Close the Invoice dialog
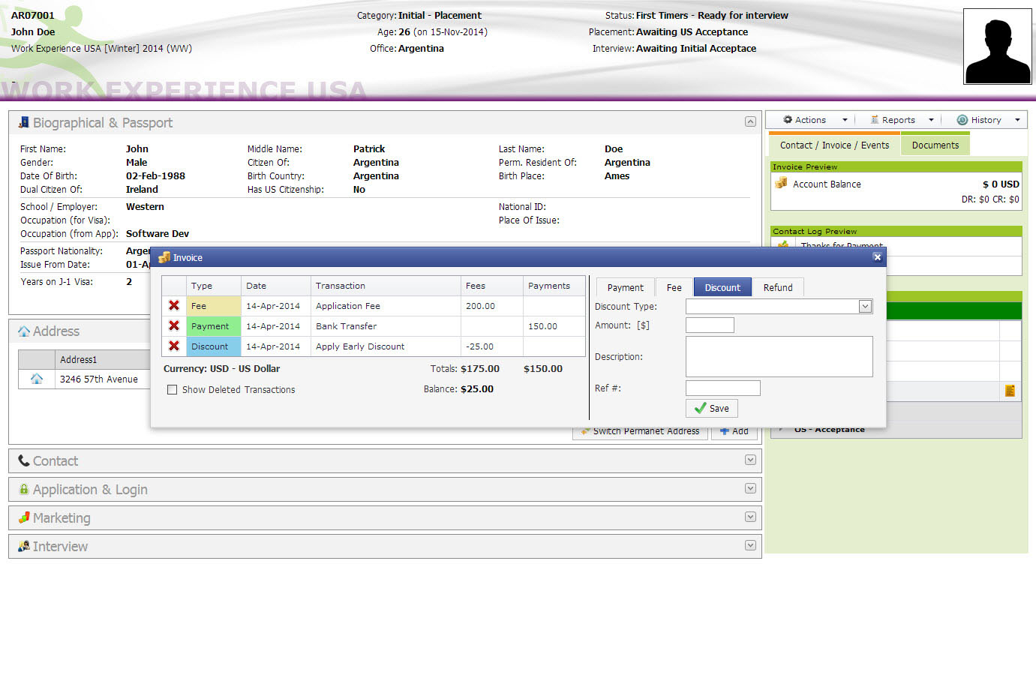 pyautogui.click(x=877, y=257)
